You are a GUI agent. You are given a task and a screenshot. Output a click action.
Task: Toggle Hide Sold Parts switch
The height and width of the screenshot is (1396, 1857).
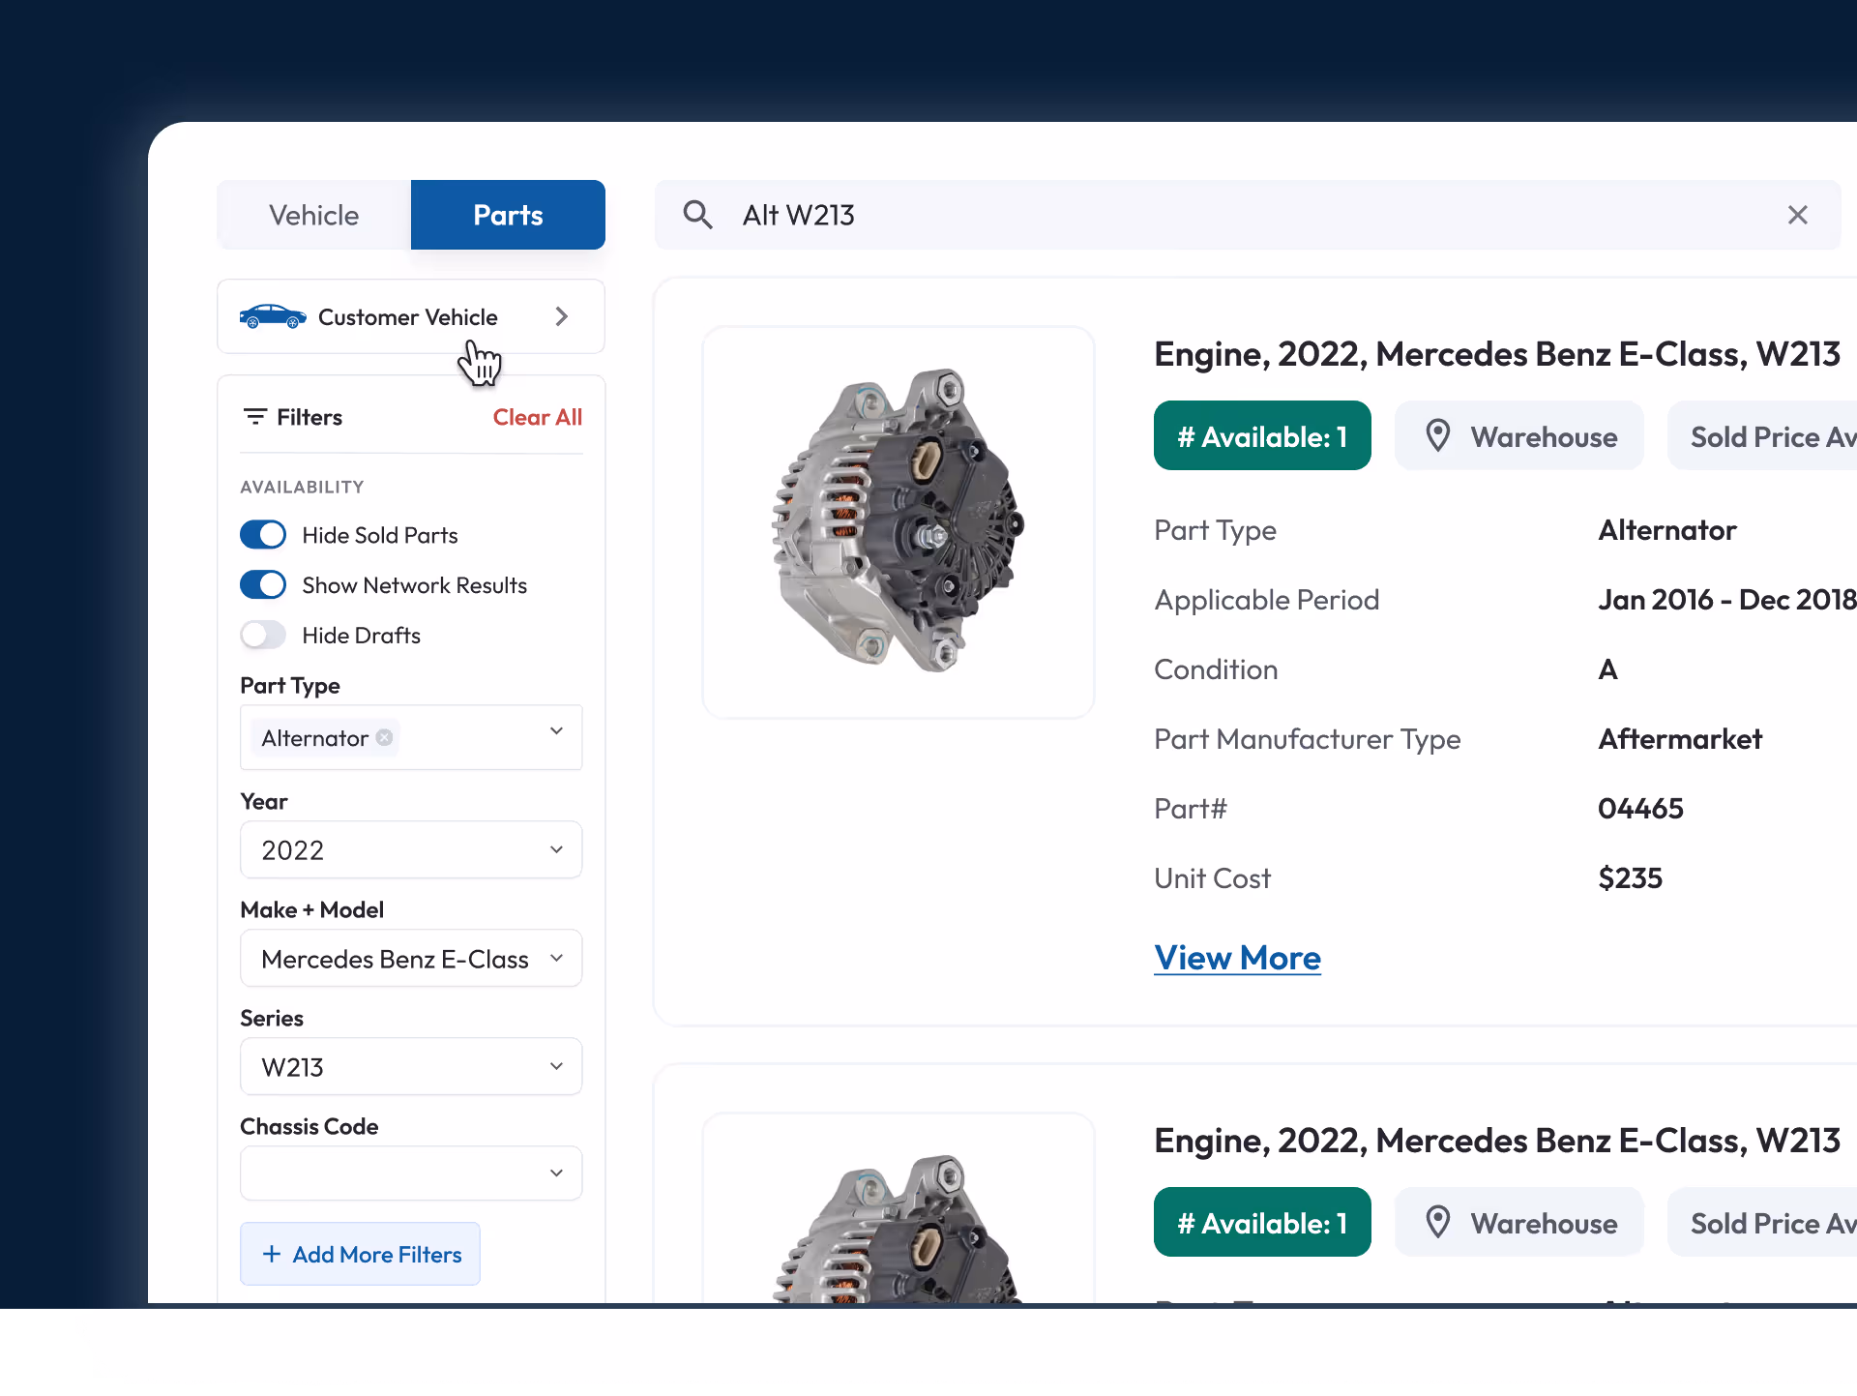[x=263, y=535]
